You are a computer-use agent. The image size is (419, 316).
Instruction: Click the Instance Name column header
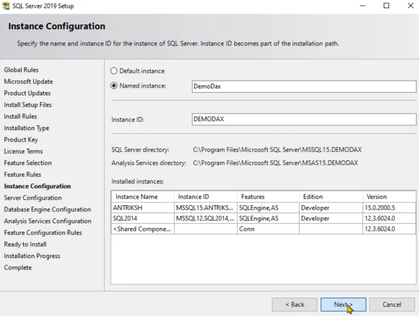click(142, 197)
